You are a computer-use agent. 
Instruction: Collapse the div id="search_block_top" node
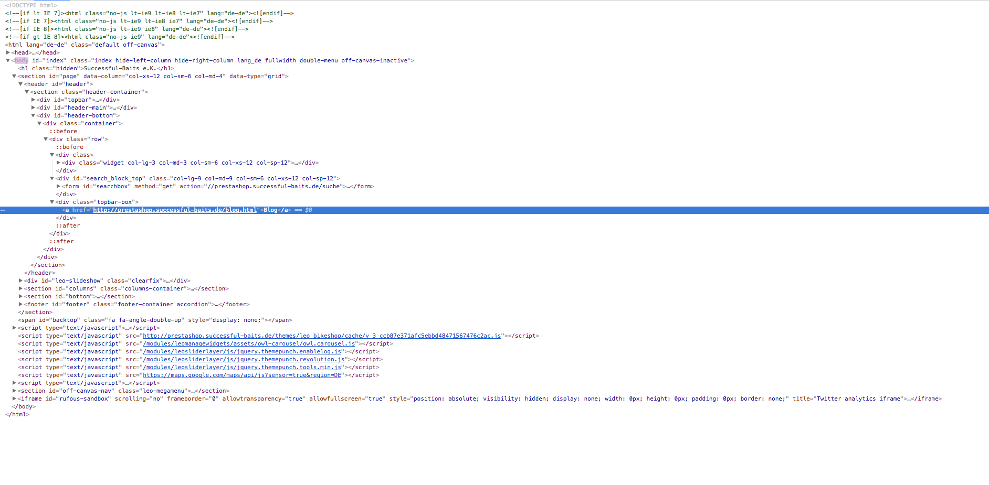point(52,178)
